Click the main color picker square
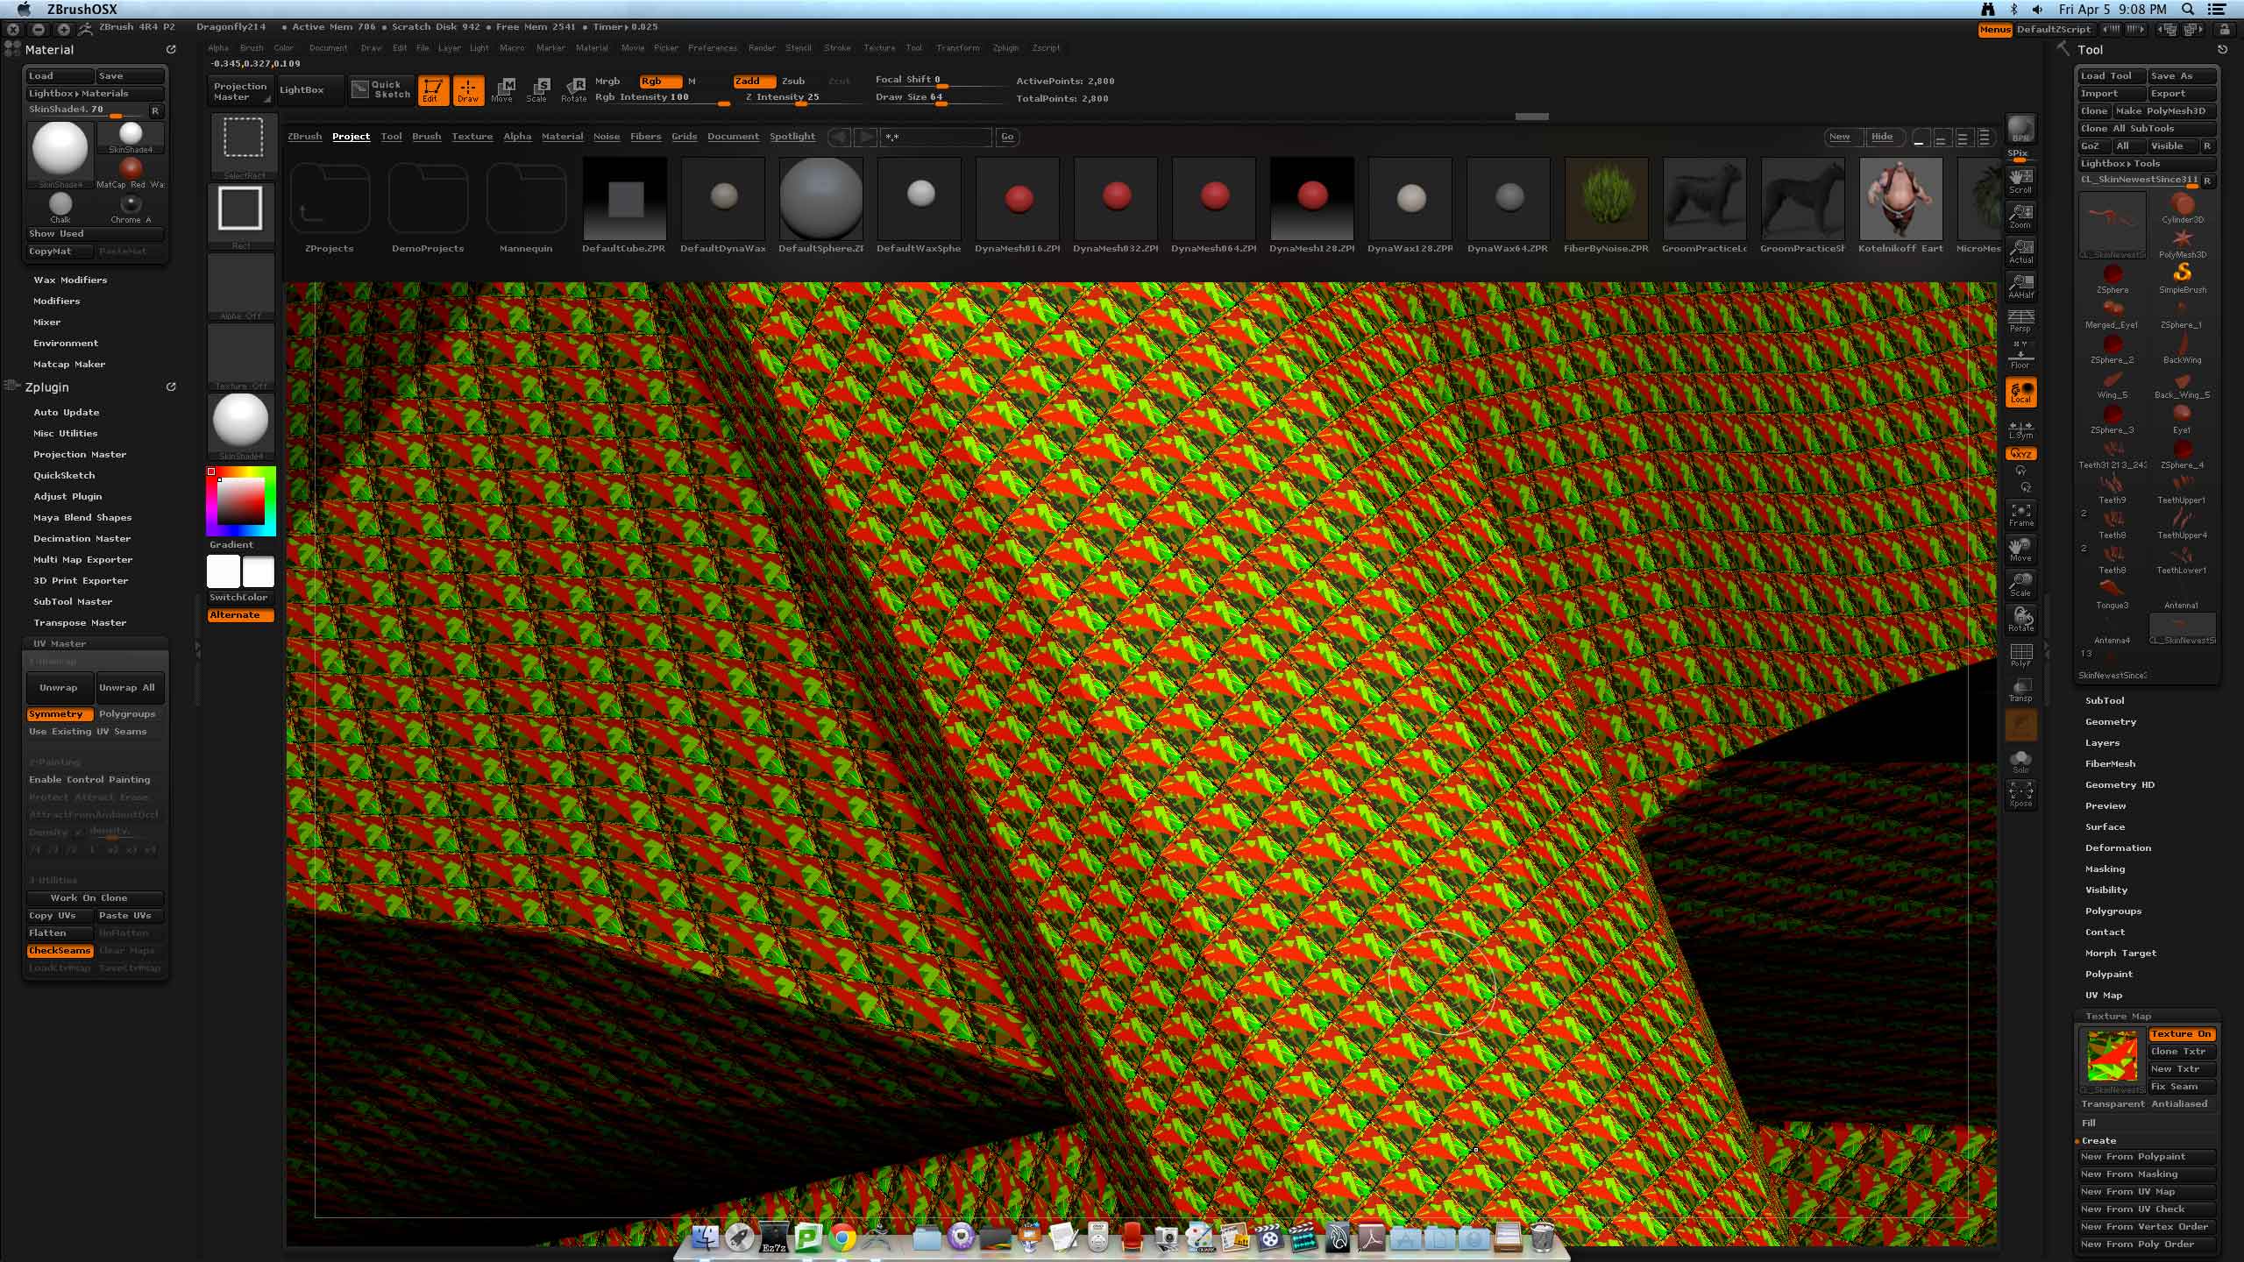 [241, 501]
